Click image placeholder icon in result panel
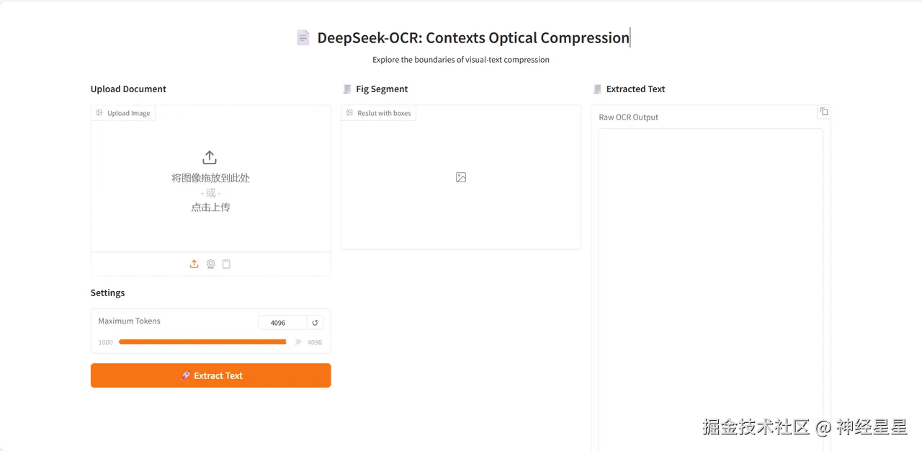Viewport: 922px width, 451px height. pos(461,177)
